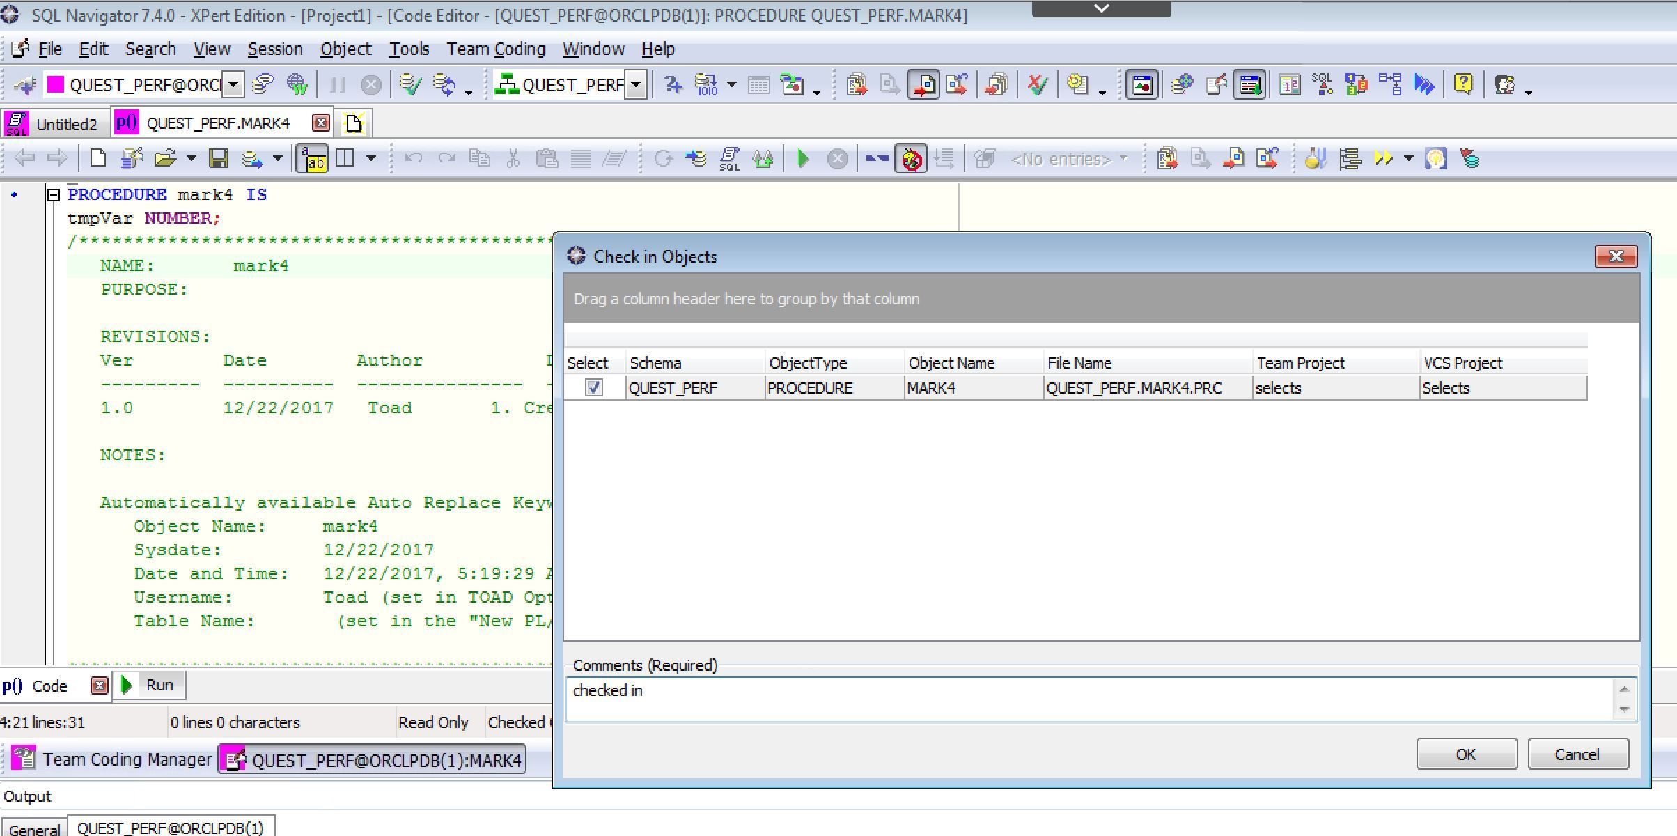Viewport: 1677px width, 836px height.
Task: Open the split view layout dropdown arrow
Action: pyautogui.click(x=371, y=159)
